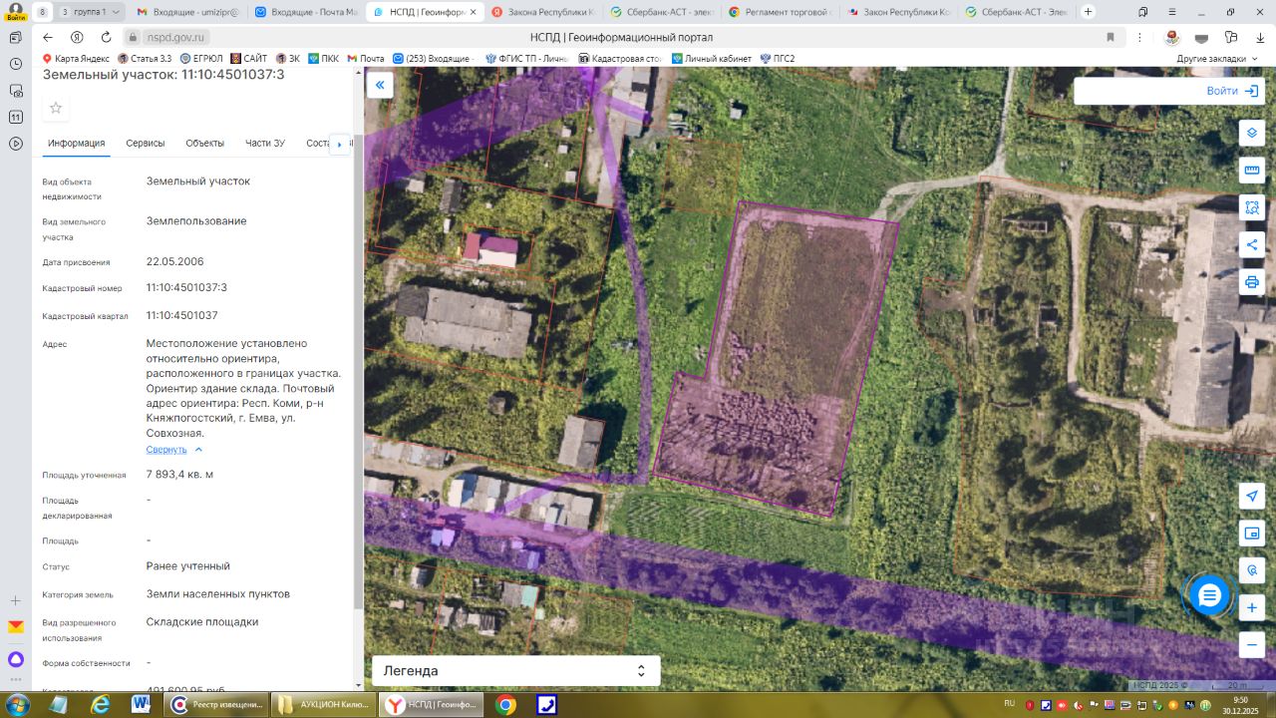The width and height of the screenshot is (1276, 718).
Task: Switch to the Сервисы tab
Action: [146, 144]
